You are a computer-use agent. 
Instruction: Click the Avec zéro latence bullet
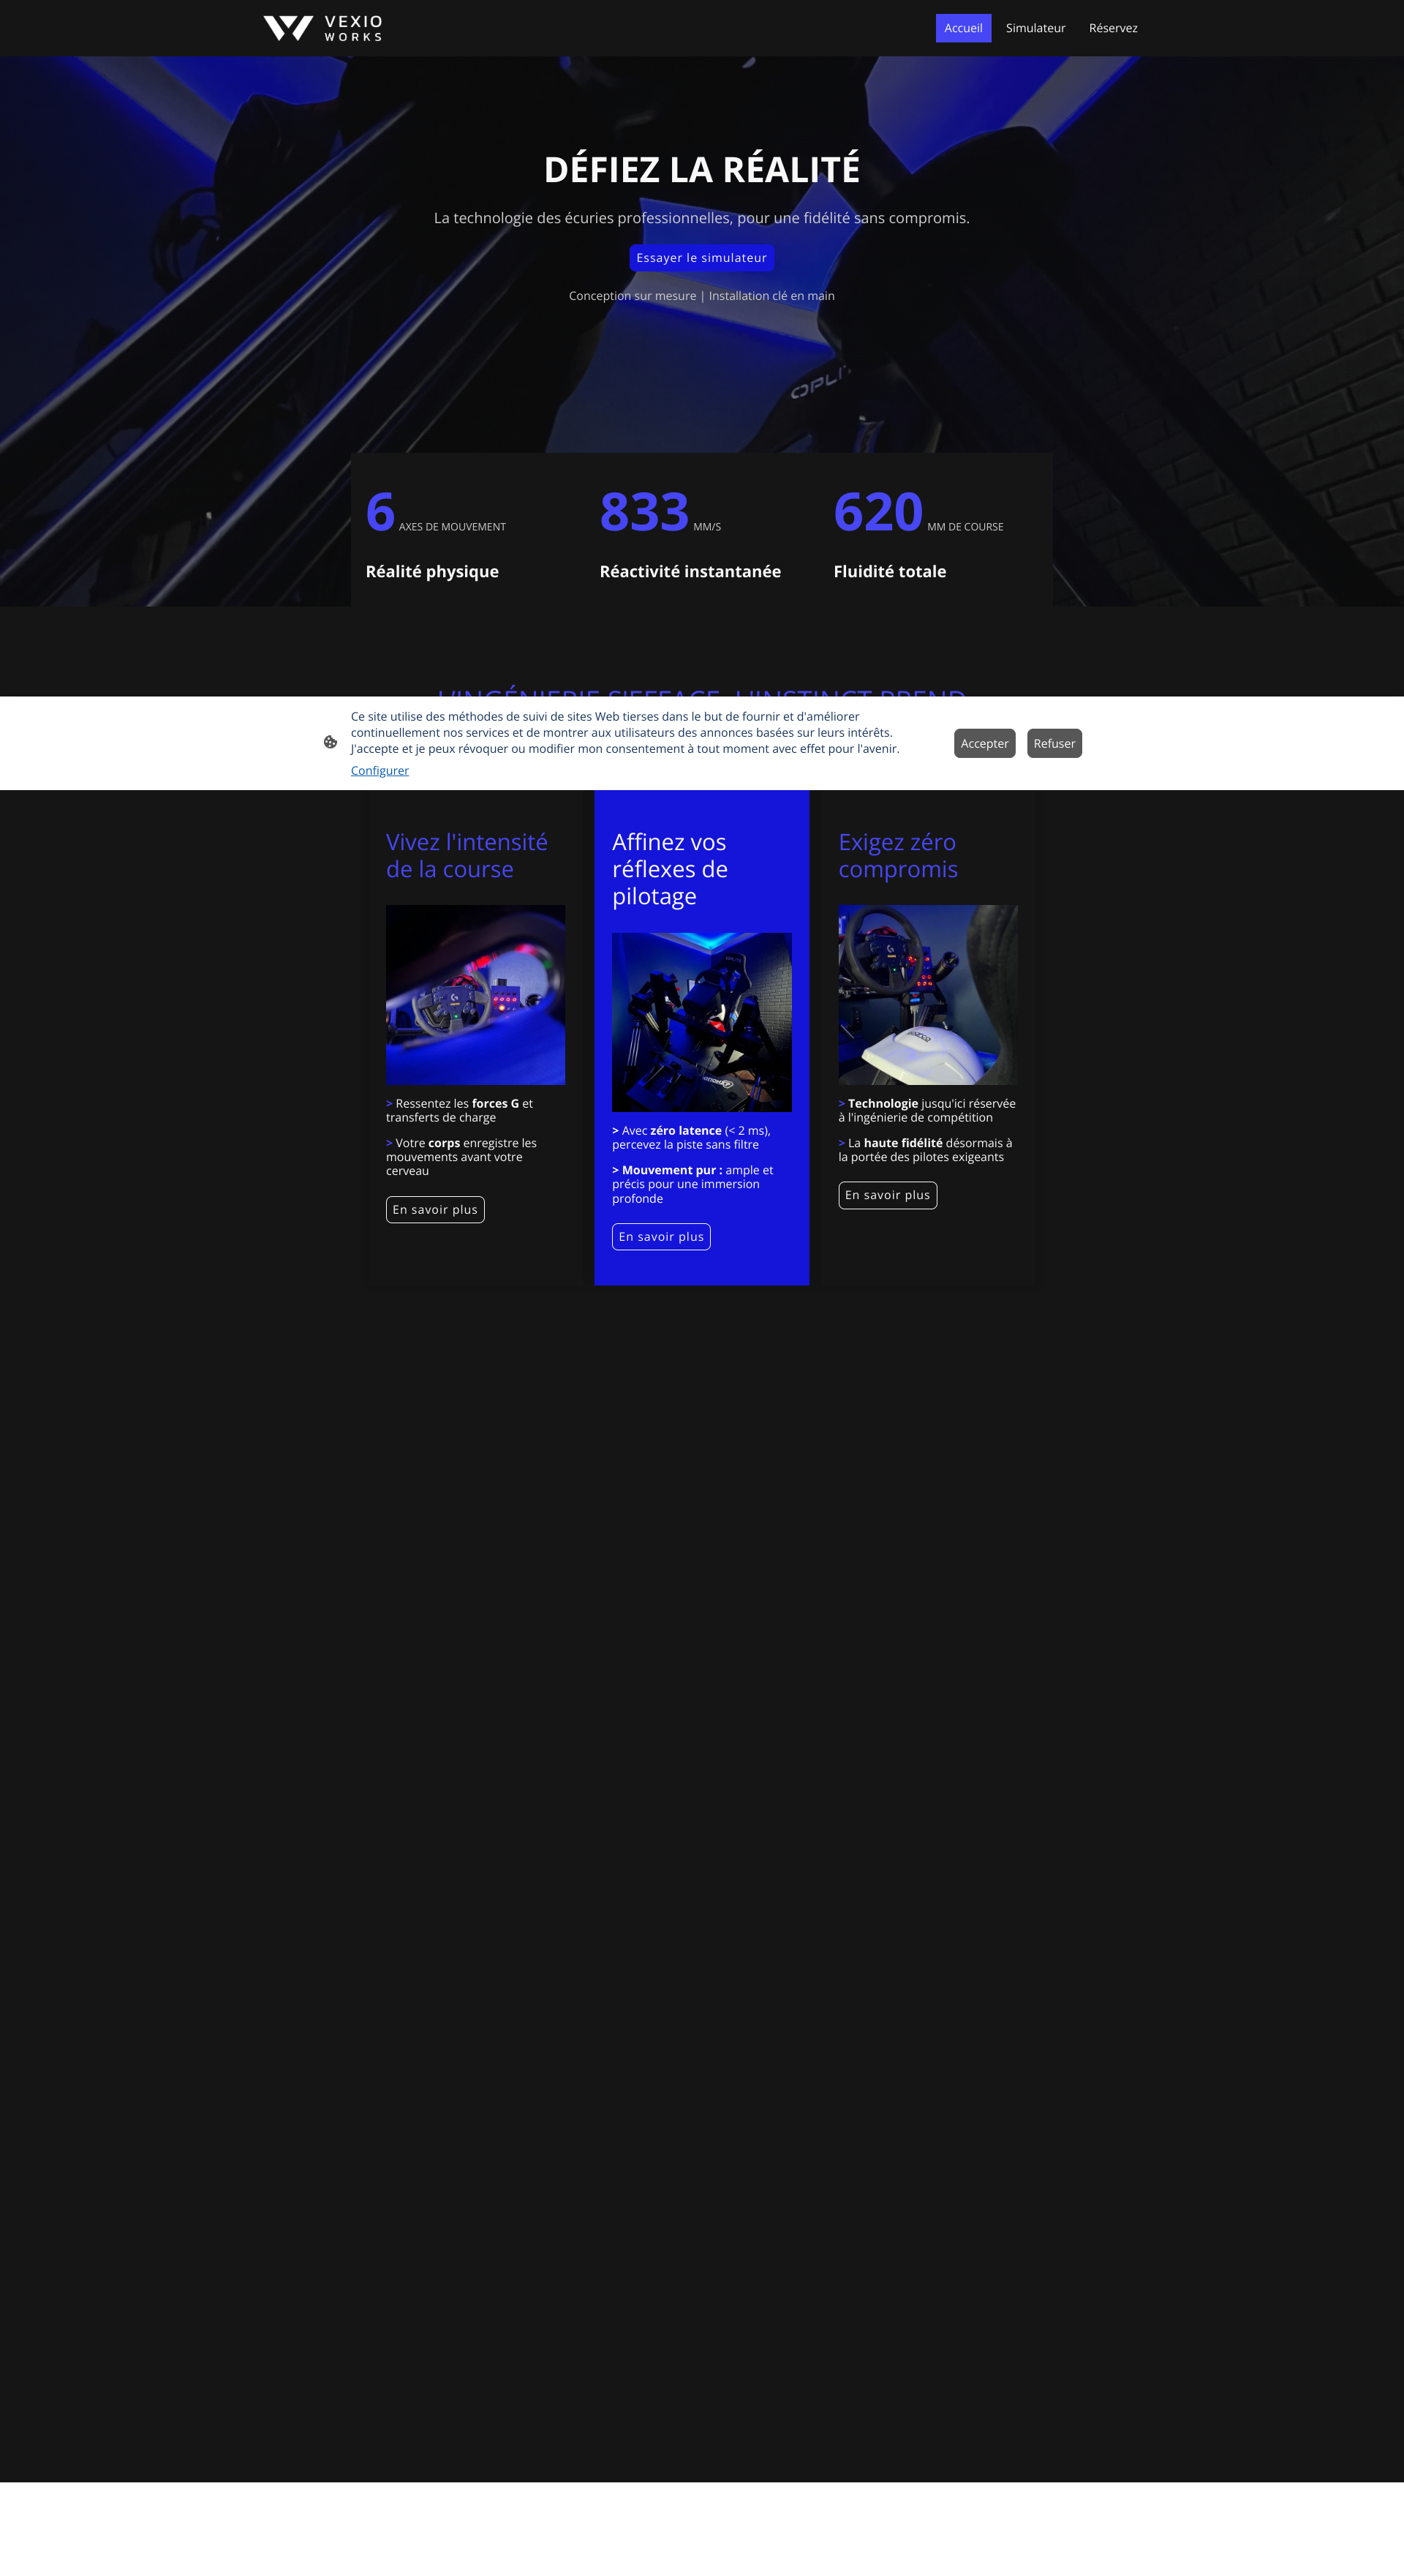coord(692,1138)
